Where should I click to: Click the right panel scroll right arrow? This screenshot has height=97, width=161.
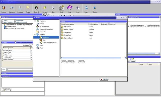(159, 53)
